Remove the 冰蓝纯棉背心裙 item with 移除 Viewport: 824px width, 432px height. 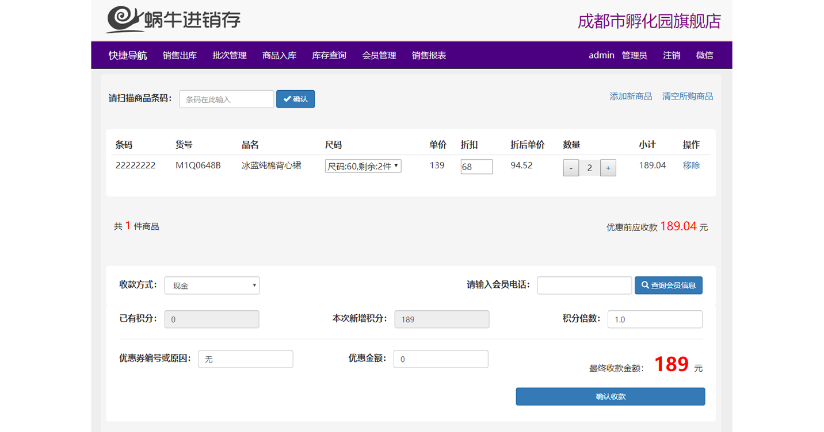tap(691, 165)
